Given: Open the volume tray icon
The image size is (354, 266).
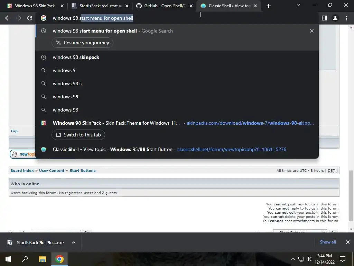Looking at the screenshot, I should point(309,259).
